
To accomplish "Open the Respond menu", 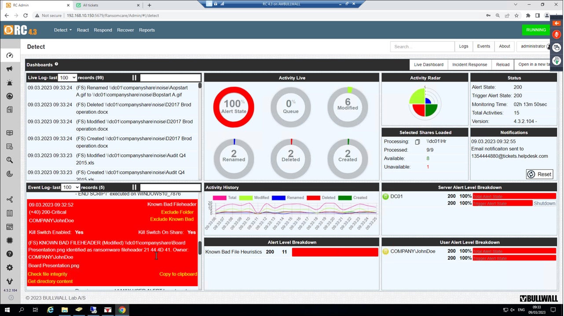I will point(103,30).
